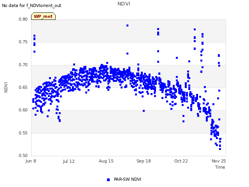This screenshot has height=187, width=249.
Task: Click the 0.75 y-axis value
Action: pos(23,42)
